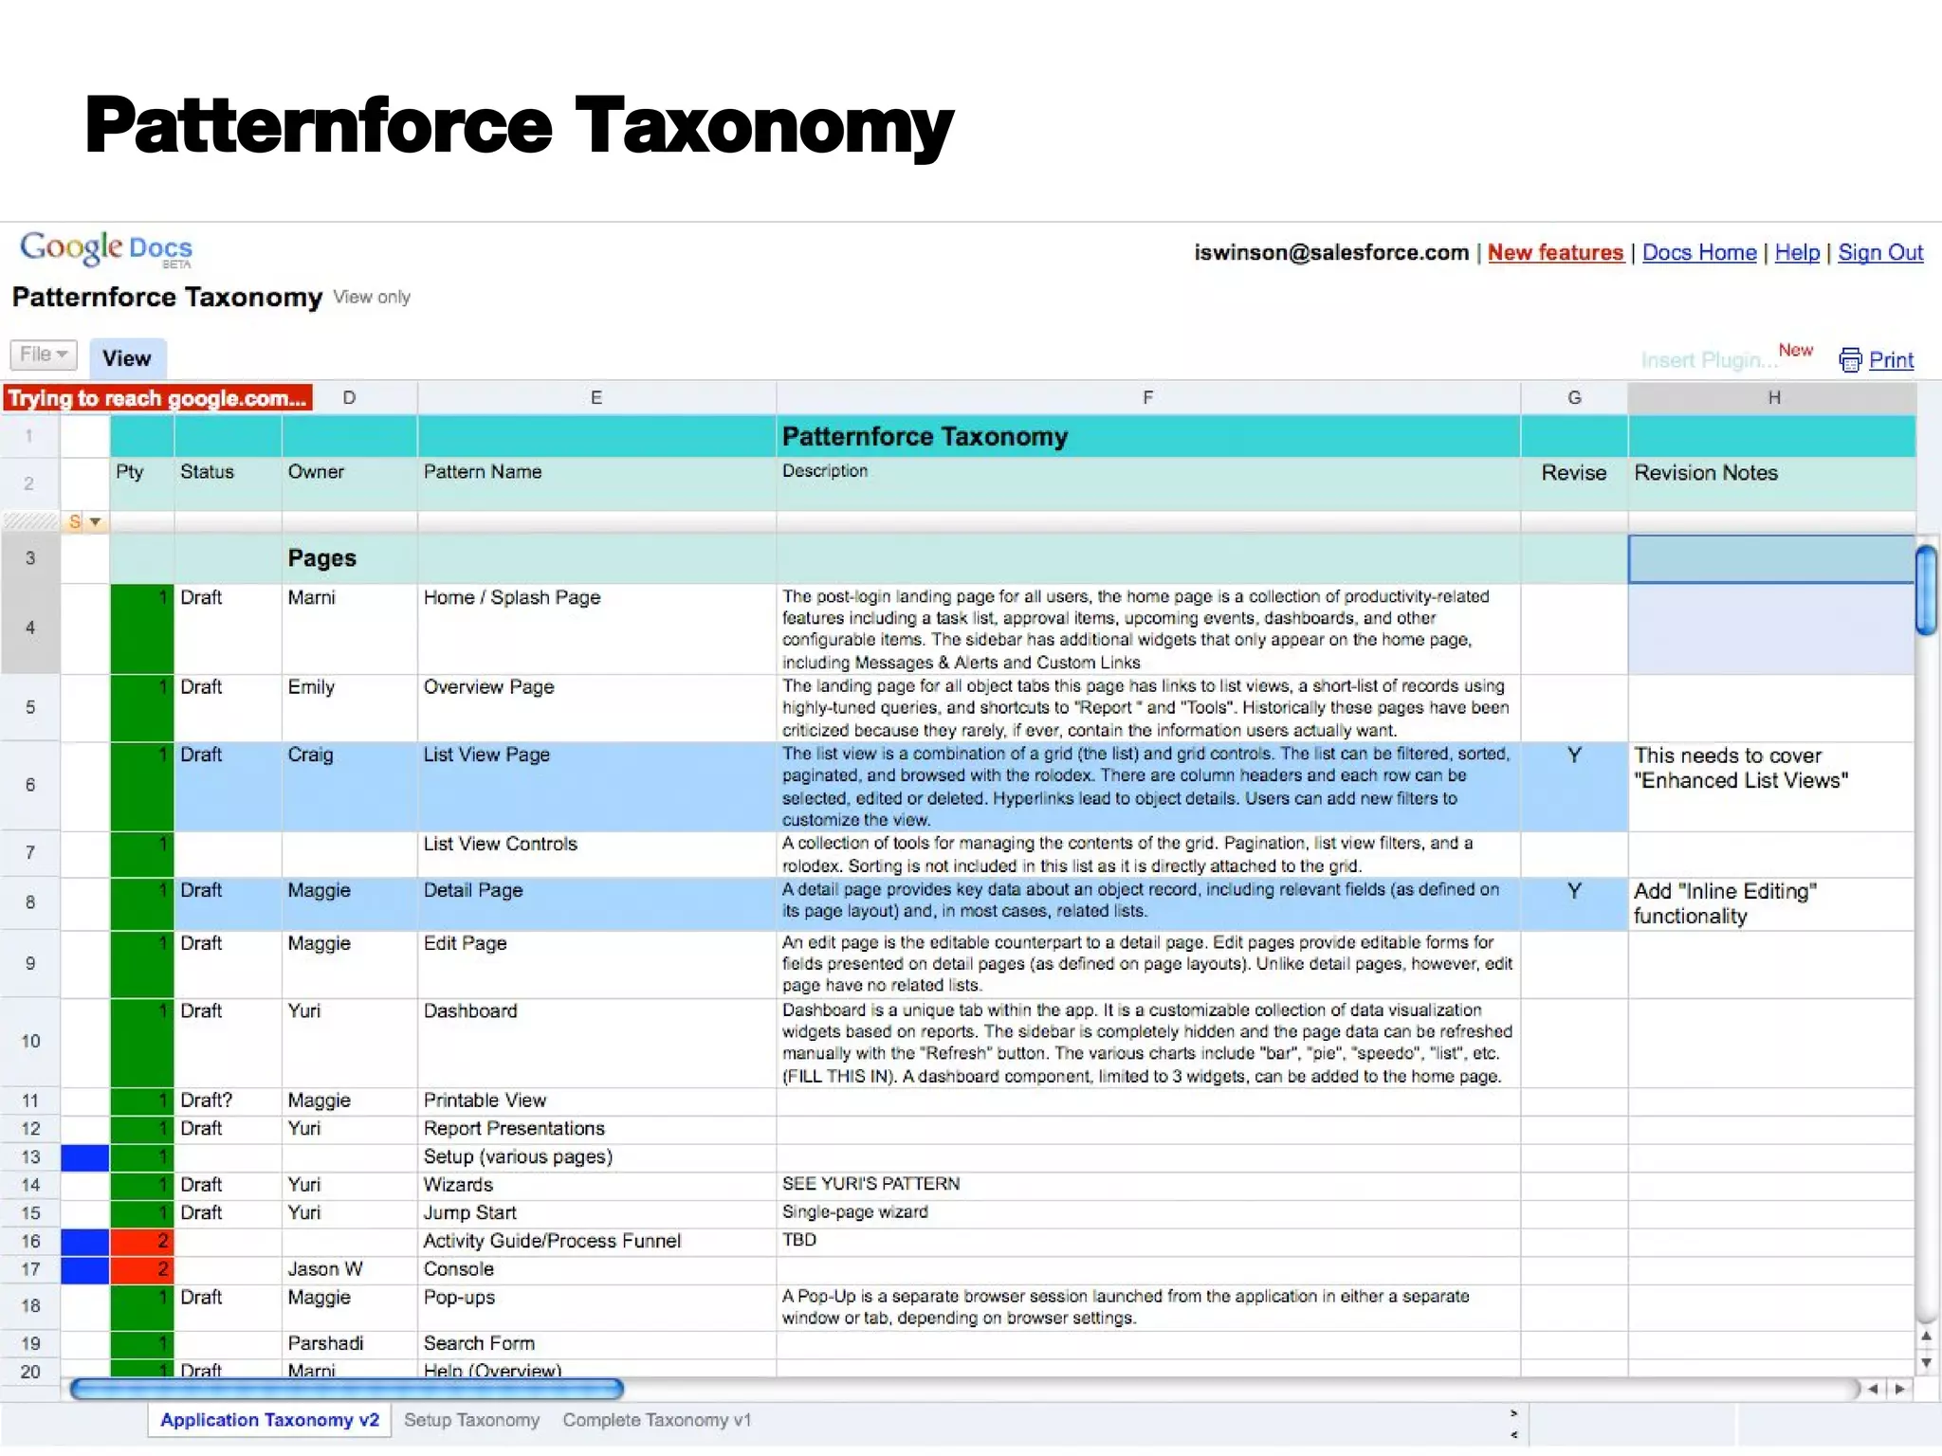The height and width of the screenshot is (1456, 1942).
Task: Select the 'Parshadi' owner cell
Action: pyautogui.click(x=349, y=1344)
